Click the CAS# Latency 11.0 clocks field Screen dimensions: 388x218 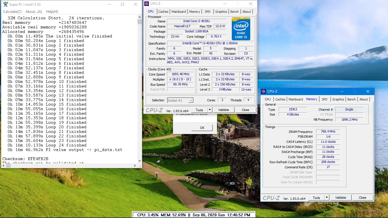(328, 142)
